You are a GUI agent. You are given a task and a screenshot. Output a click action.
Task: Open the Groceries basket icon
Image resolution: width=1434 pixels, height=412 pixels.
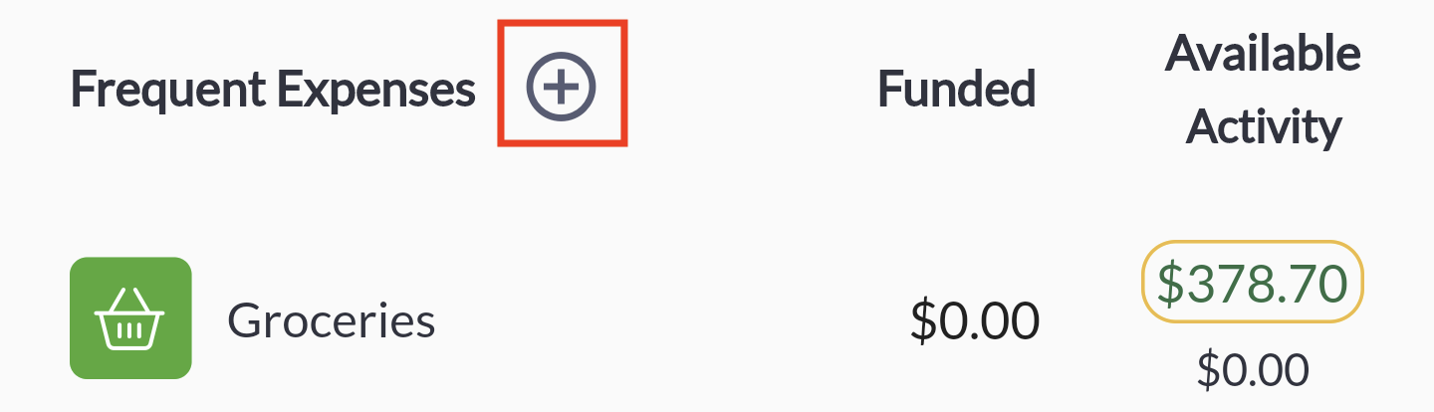click(130, 318)
